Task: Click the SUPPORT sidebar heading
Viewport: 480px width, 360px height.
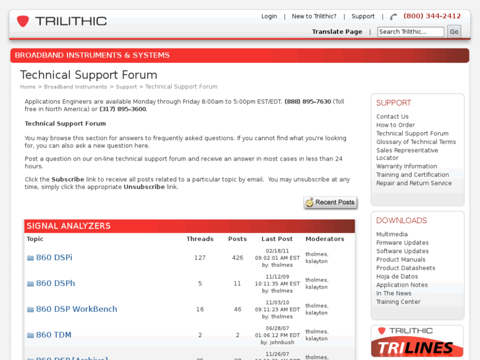Action: (x=394, y=103)
